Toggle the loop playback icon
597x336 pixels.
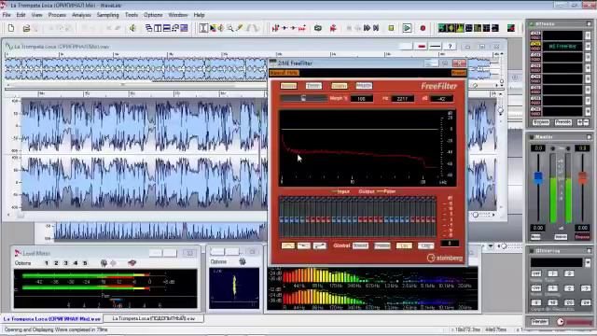318,28
